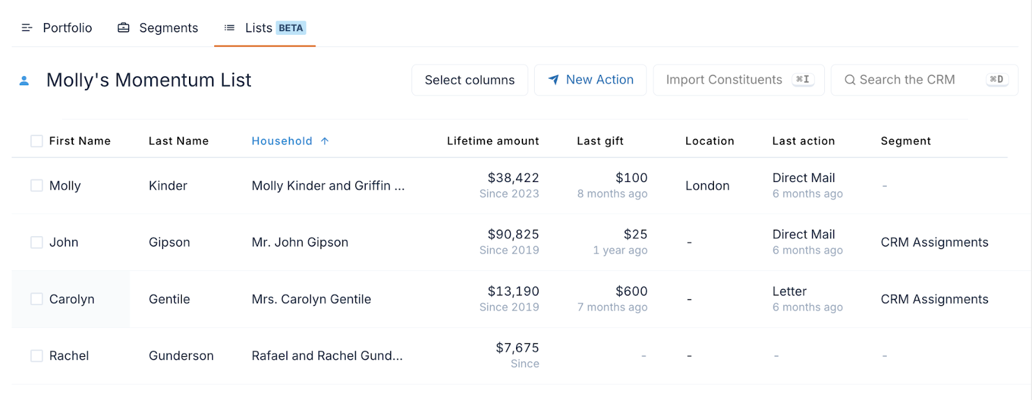Click the Lists bullet icon
The image size is (1032, 400).
click(x=229, y=28)
